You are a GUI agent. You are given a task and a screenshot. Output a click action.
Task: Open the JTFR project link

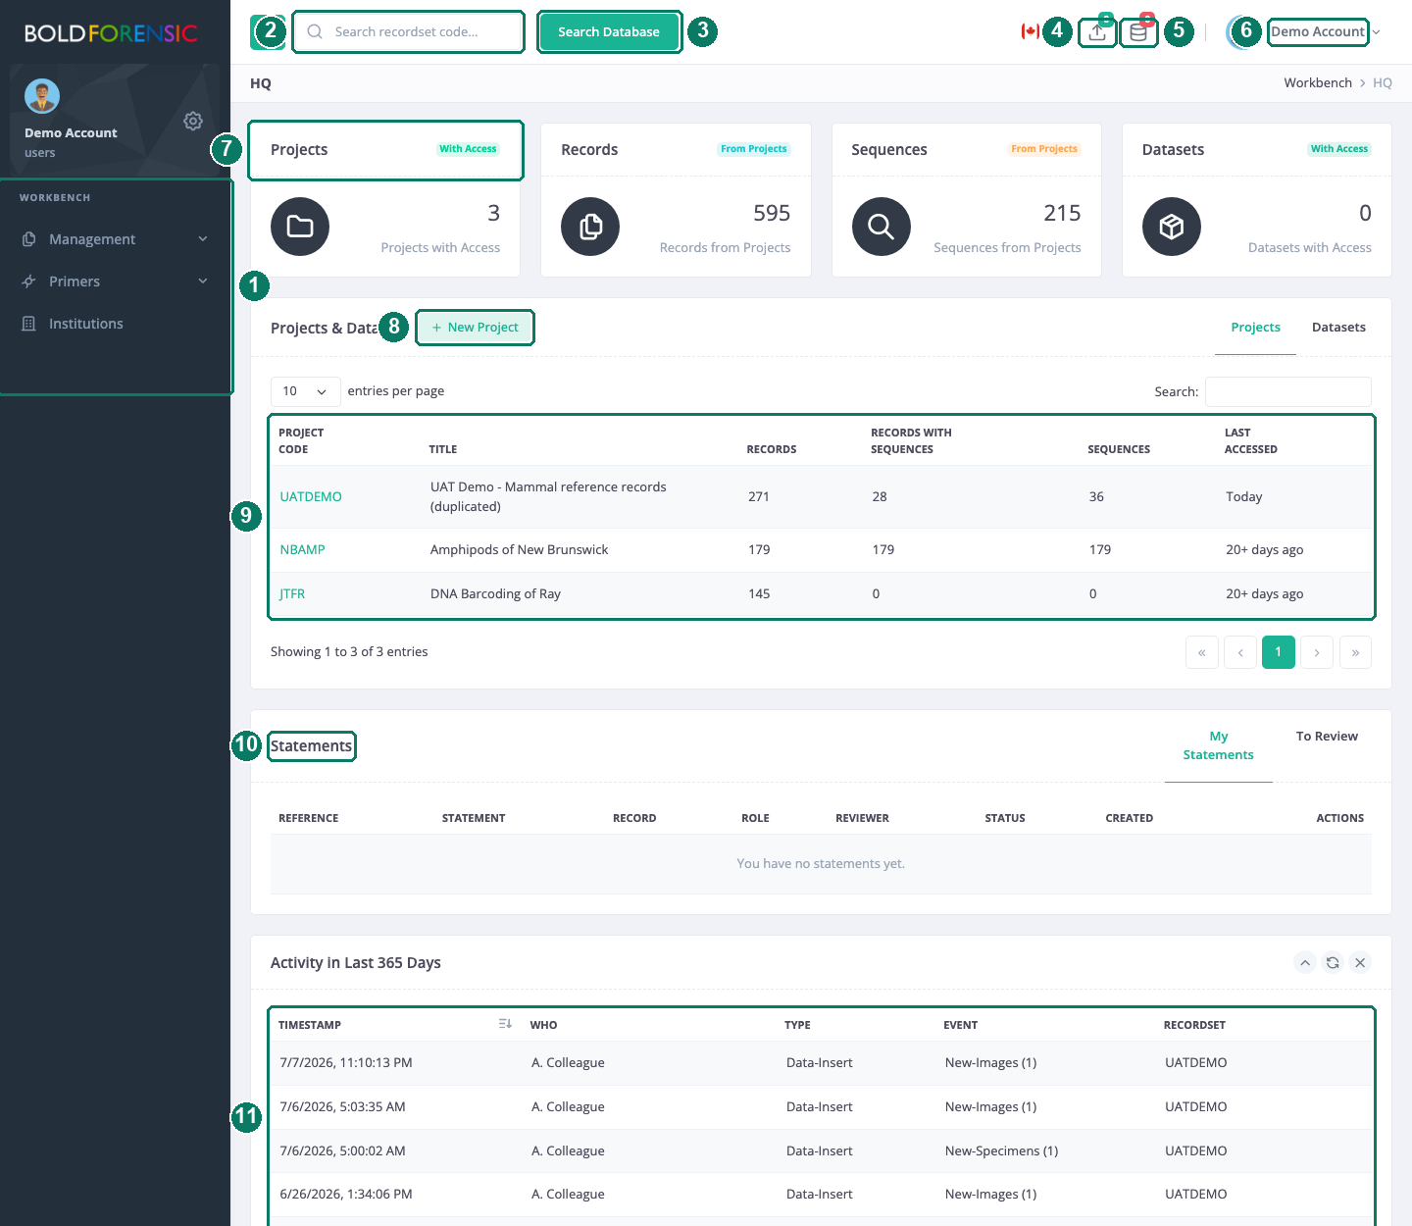pyautogui.click(x=292, y=593)
